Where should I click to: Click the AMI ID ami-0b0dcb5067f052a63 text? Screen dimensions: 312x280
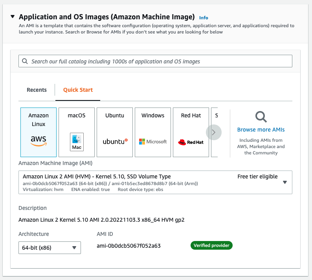point(128,246)
